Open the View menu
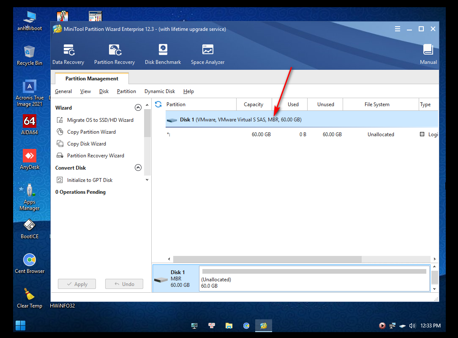The width and height of the screenshot is (458, 338). [x=86, y=91]
